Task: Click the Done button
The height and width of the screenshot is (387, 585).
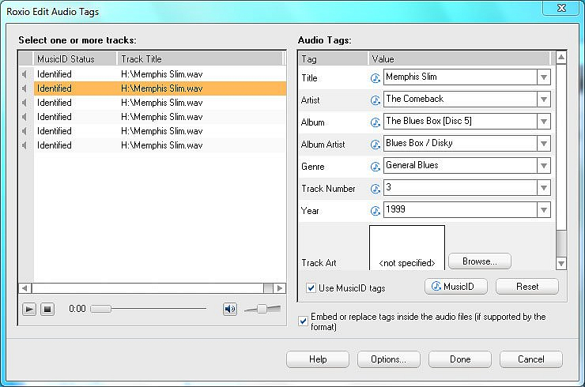Action: [x=460, y=359]
